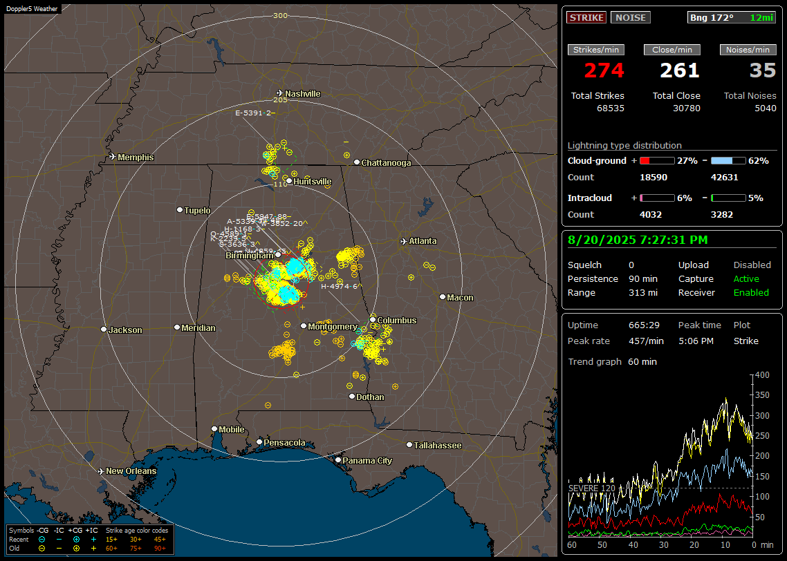Click the Upload status Disabled
The height and width of the screenshot is (561, 787).
(x=752, y=265)
